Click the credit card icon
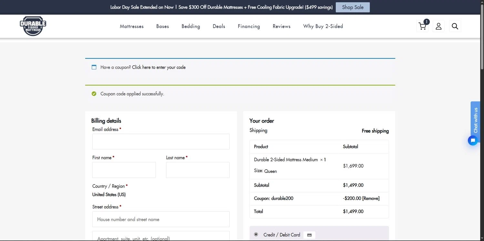Viewport: 484px width, 241px height. pos(309,235)
